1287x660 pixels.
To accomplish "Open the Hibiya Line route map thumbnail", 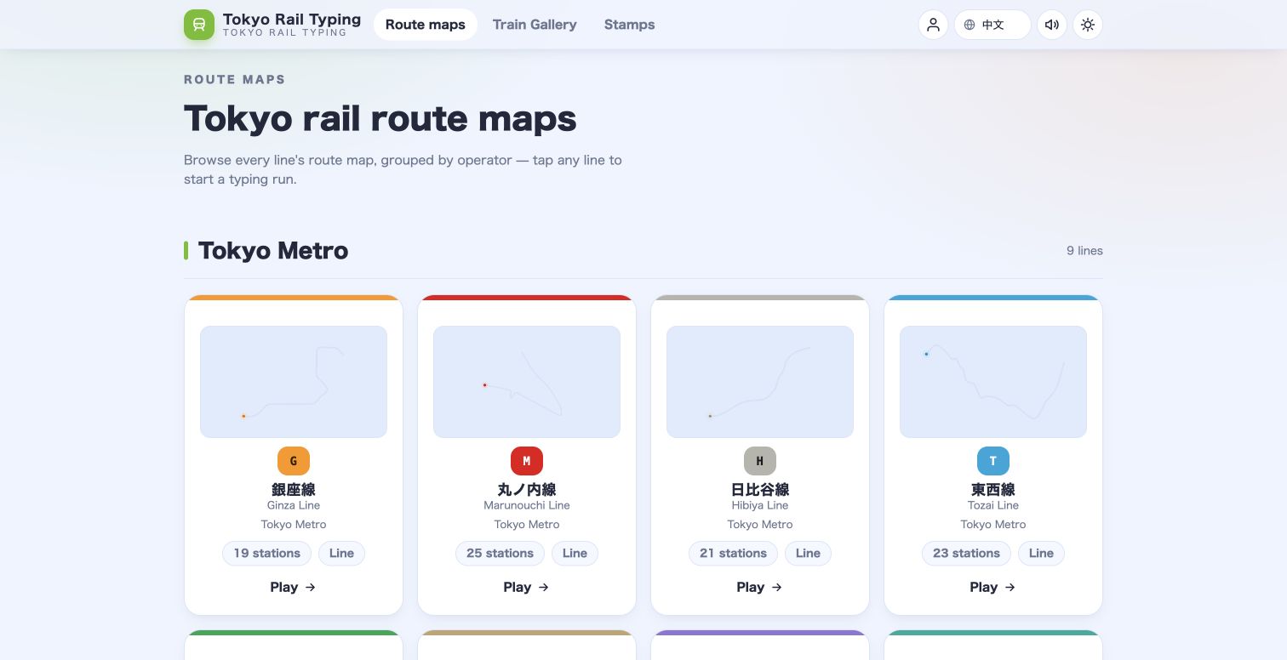I will [760, 382].
